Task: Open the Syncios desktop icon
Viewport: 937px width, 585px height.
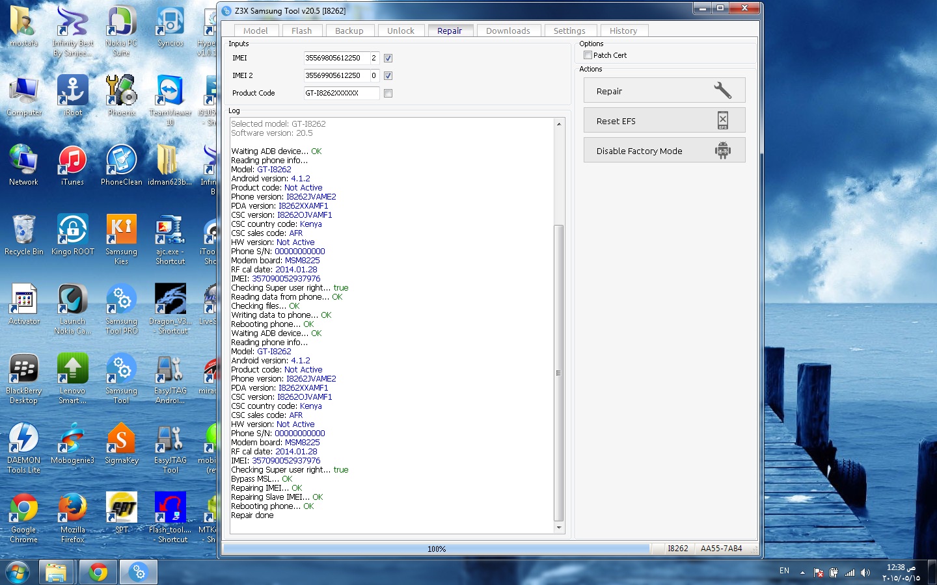Action: 170,27
